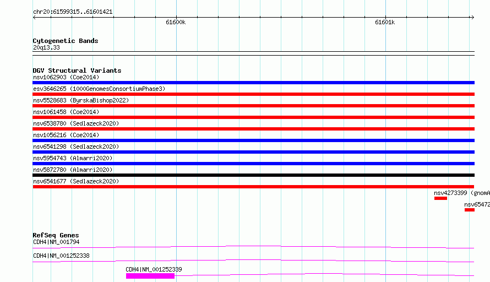This screenshot has width=490, height=282.
Task: Click the 61601k ruler tick label
Action: [x=385, y=22]
